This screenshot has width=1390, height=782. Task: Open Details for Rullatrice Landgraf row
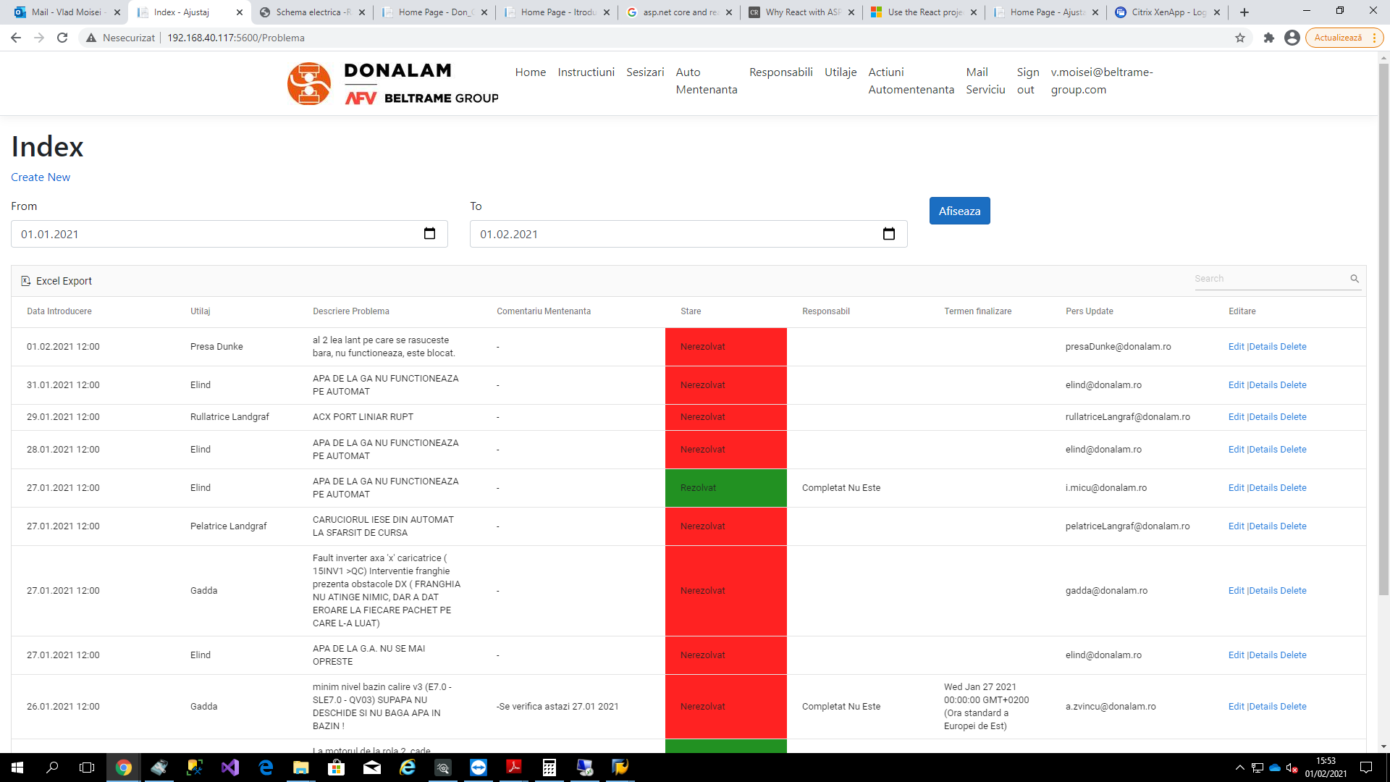(x=1263, y=417)
